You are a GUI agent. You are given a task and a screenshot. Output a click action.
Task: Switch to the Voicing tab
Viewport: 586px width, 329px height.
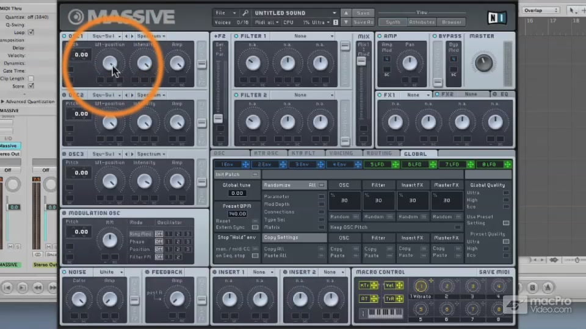(x=342, y=154)
